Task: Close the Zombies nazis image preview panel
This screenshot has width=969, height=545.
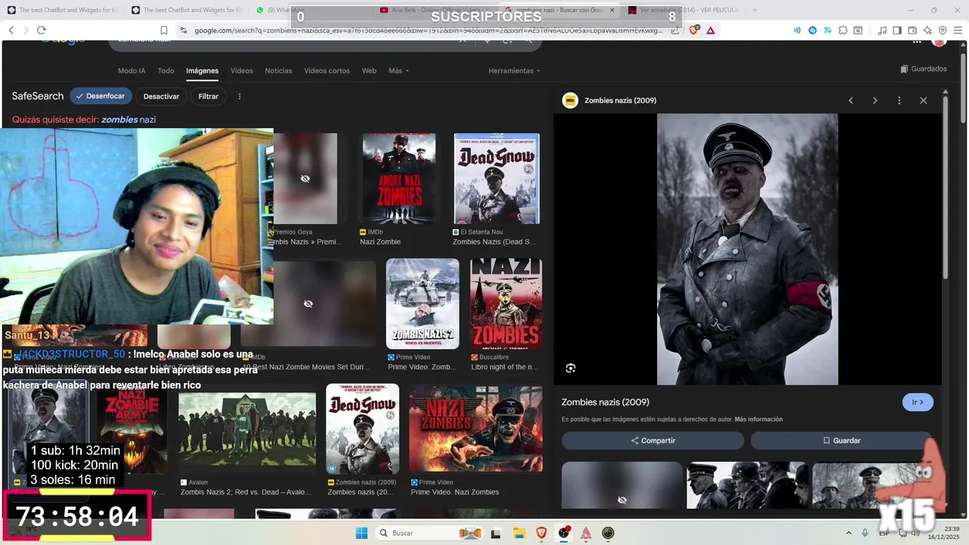Action: (x=924, y=101)
